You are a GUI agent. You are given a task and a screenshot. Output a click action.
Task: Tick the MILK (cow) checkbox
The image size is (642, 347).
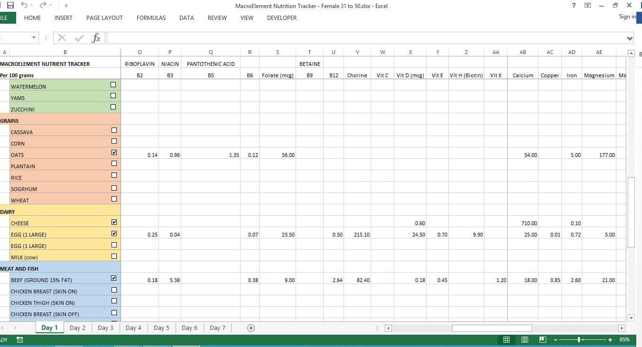point(114,256)
